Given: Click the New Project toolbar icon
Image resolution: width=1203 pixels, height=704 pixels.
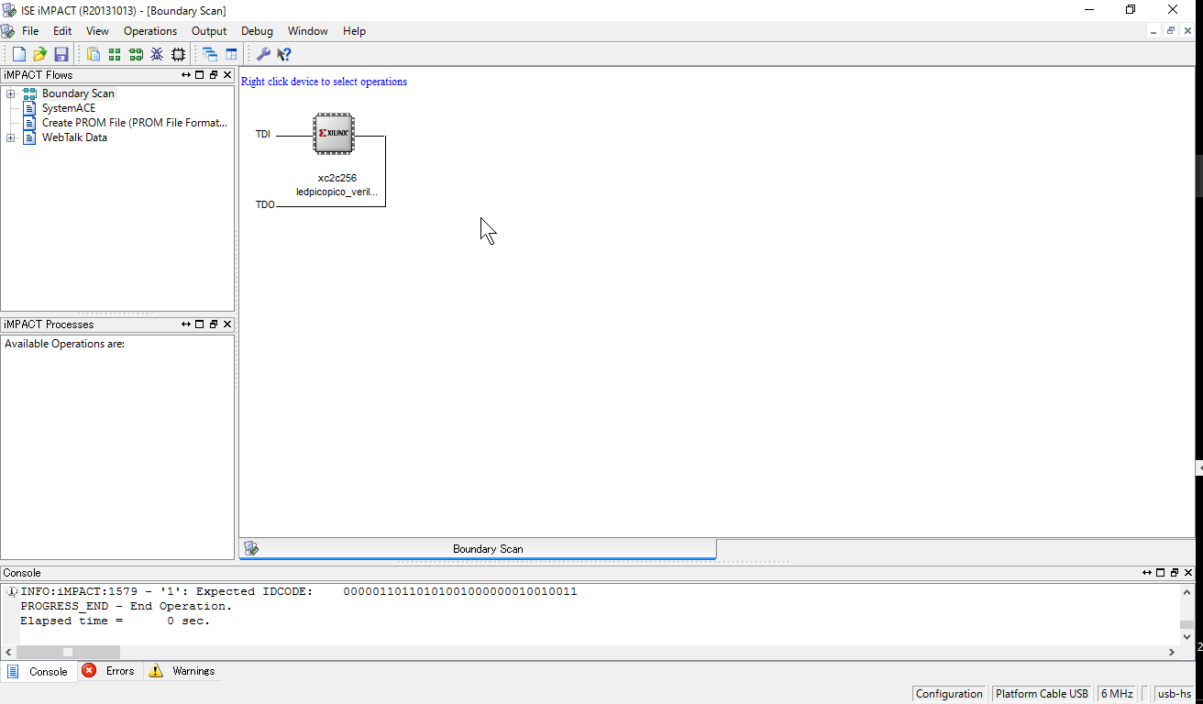Looking at the screenshot, I should (18, 54).
